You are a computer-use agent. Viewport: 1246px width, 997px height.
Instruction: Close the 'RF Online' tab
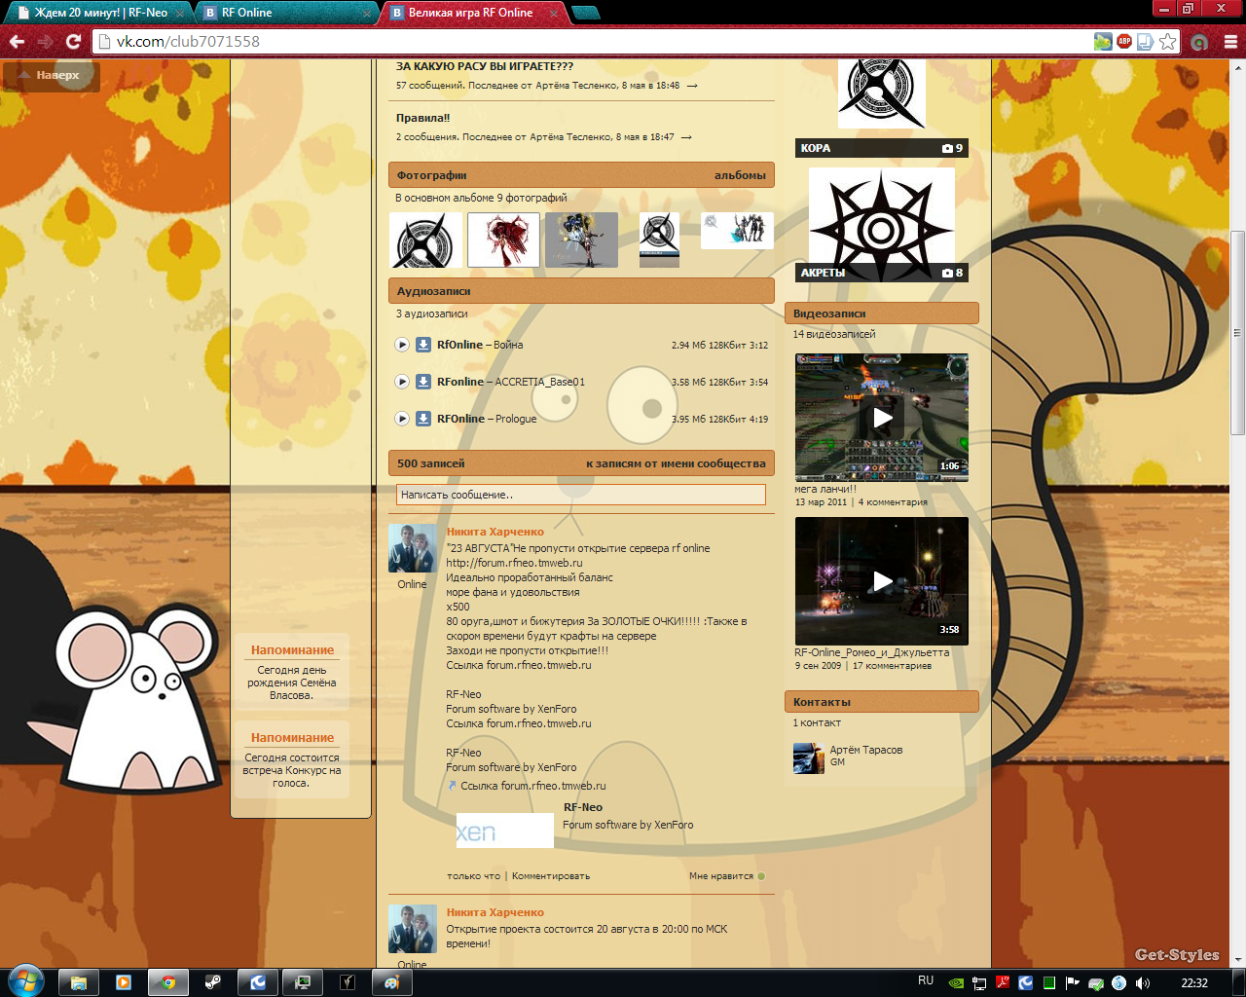367,14
